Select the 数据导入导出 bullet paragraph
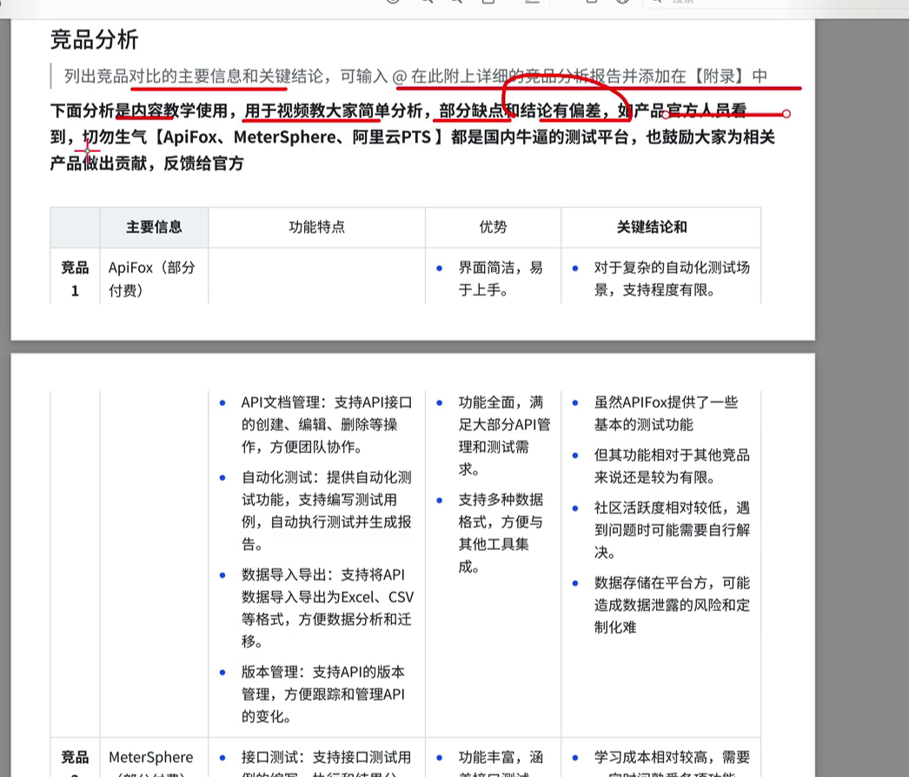Image resolution: width=909 pixels, height=777 pixels. [328, 608]
